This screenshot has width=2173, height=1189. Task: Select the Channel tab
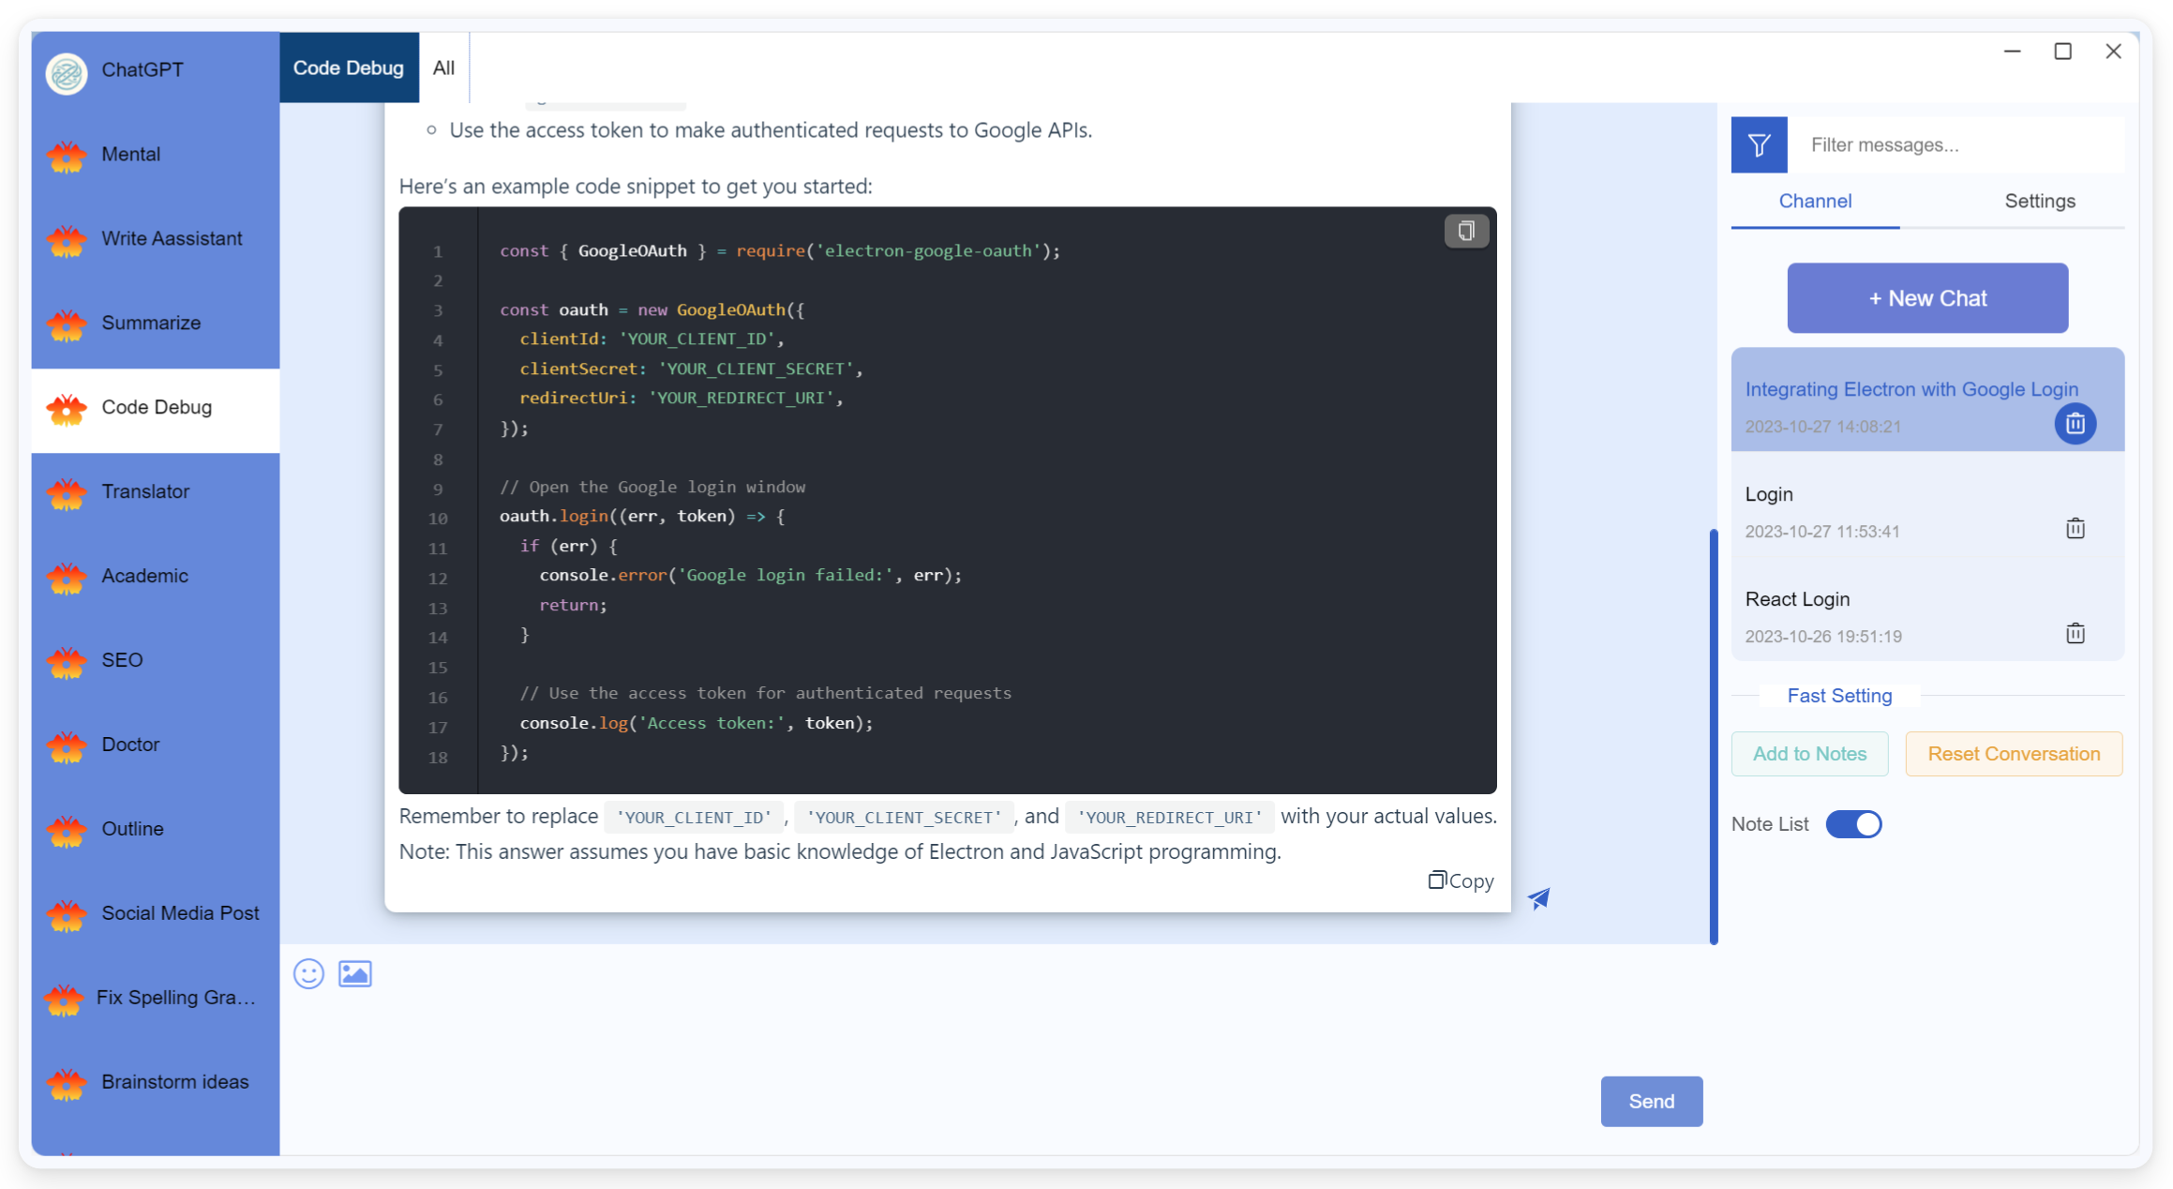point(1815,201)
